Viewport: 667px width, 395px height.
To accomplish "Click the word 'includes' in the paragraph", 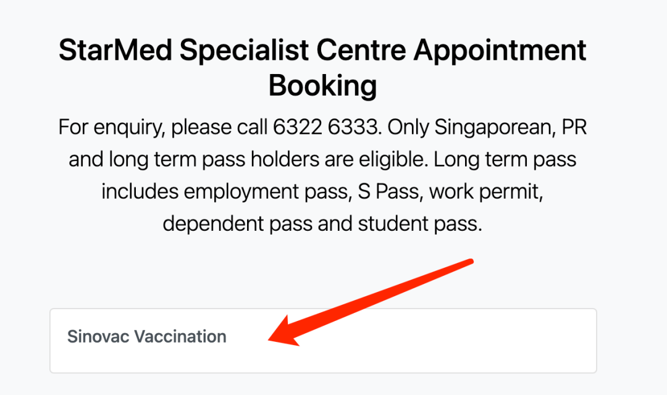I will click(140, 191).
